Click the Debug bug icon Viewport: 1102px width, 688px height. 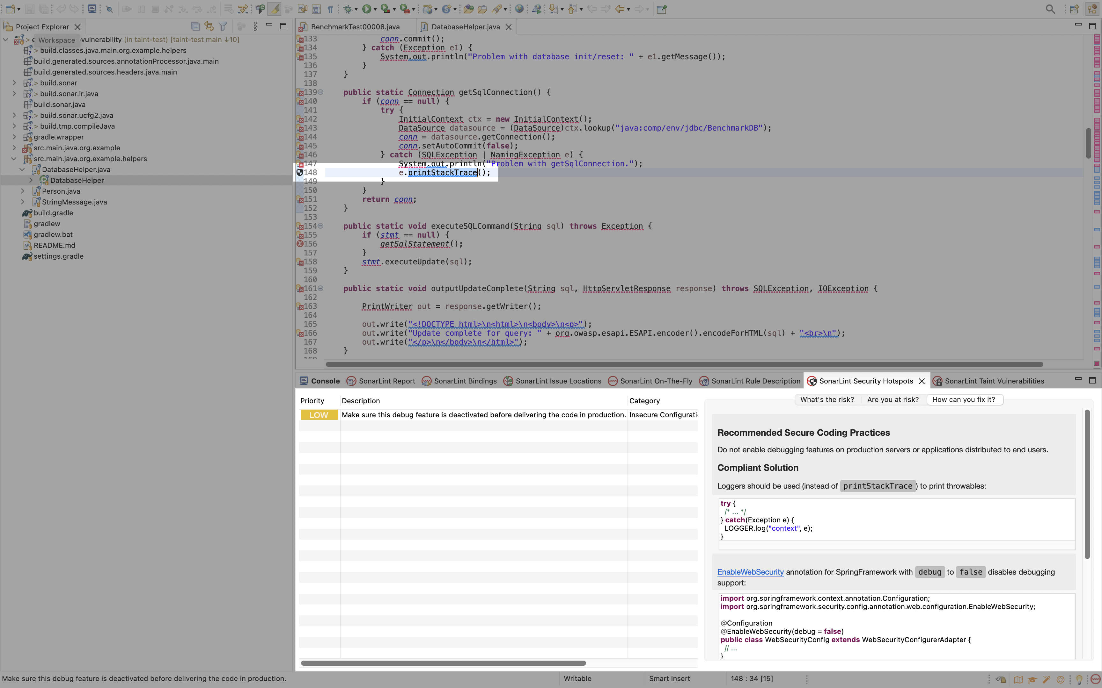point(348,9)
